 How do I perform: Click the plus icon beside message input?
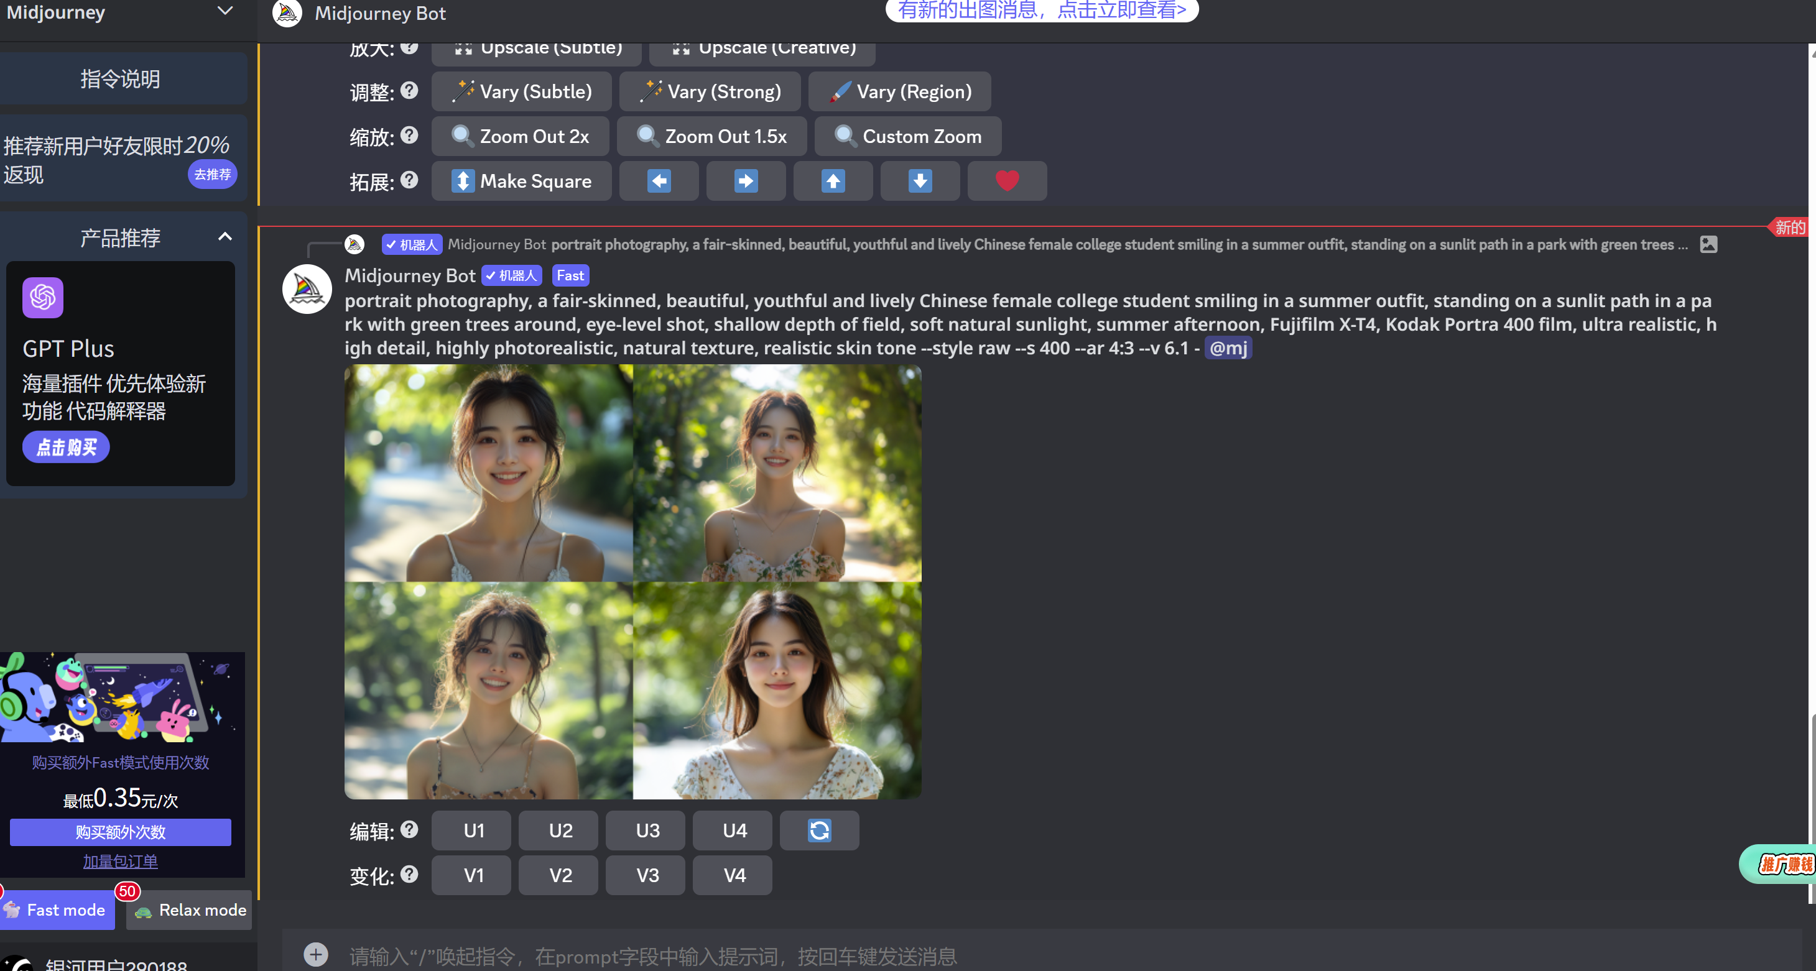pyautogui.click(x=316, y=955)
